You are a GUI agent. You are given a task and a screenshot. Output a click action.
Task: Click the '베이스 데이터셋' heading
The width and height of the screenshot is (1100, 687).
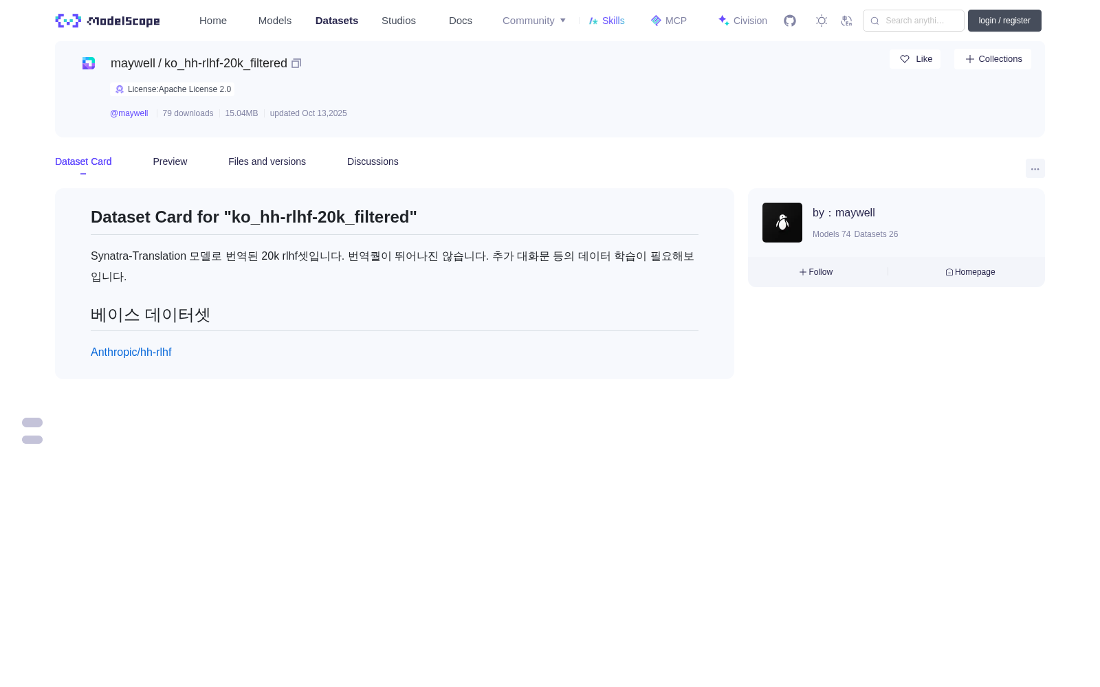click(x=151, y=315)
